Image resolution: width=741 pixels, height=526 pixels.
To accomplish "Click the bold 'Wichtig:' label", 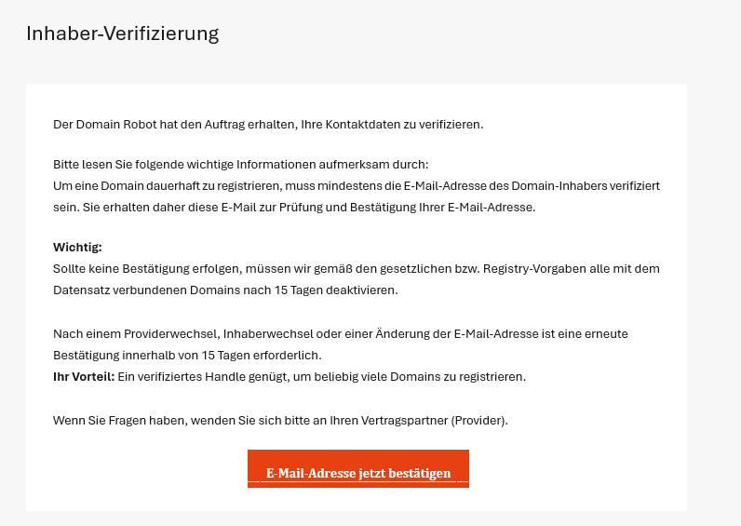I will 77,247.
